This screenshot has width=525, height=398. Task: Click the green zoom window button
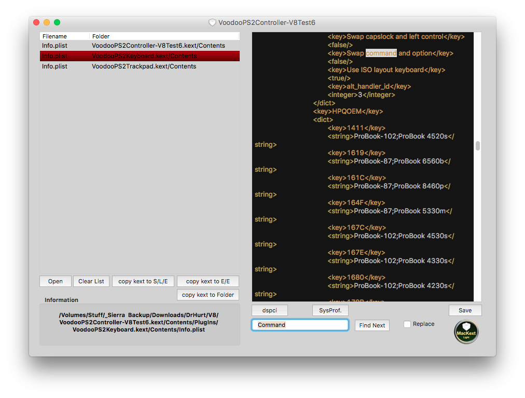tap(57, 22)
